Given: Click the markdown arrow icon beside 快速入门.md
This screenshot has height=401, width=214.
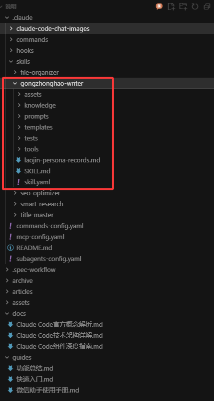Looking at the screenshot, I should pos(10,379).
